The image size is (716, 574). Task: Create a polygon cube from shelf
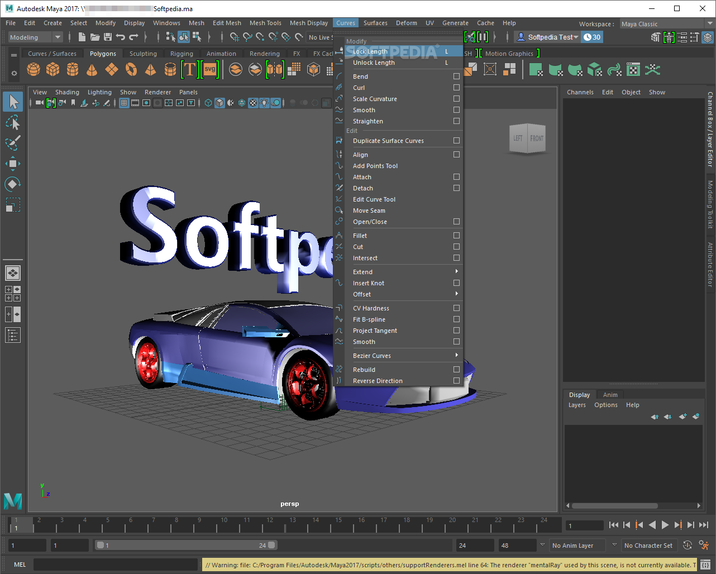pyautogui.click(x=53, y=69)
